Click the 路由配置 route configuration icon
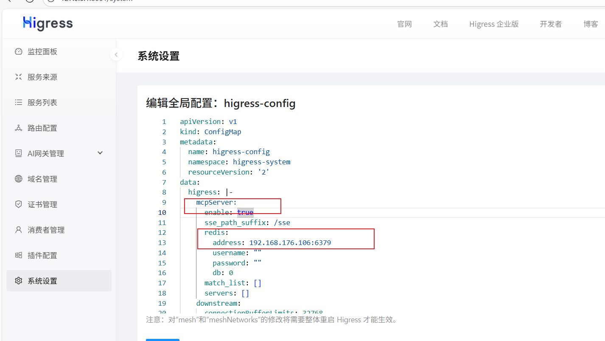 click(18, 128)
